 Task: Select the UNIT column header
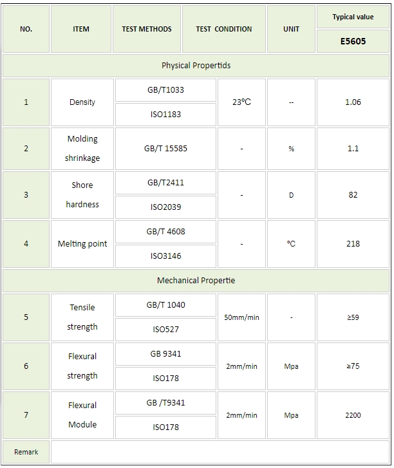pos(291,29)
